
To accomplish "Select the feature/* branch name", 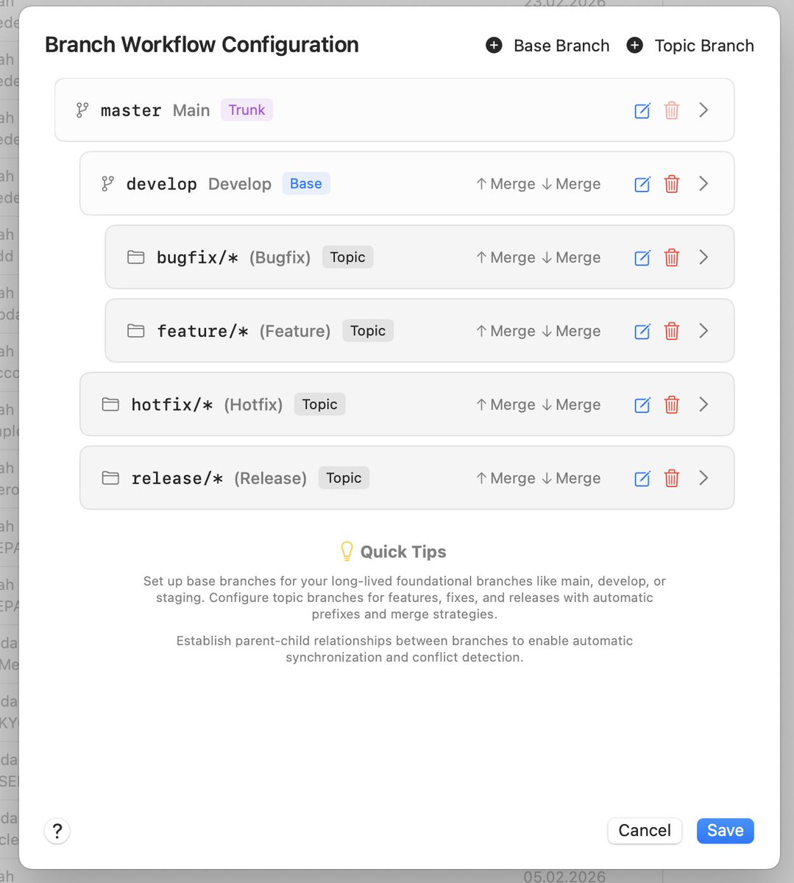I will [x=202, y=331].
